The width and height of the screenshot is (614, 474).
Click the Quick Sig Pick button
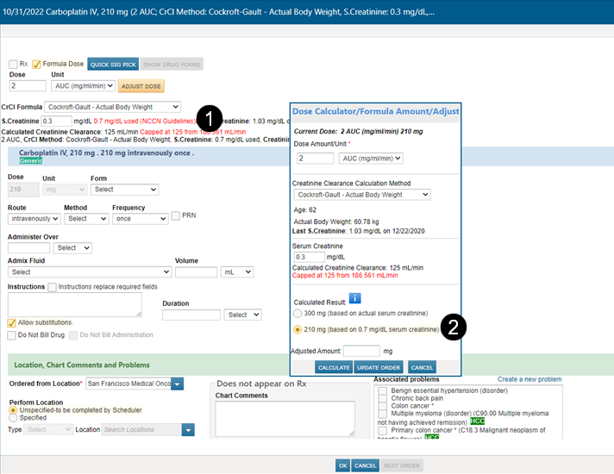point(112,64)
